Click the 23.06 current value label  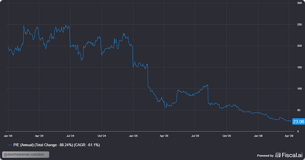coord(298,122)
